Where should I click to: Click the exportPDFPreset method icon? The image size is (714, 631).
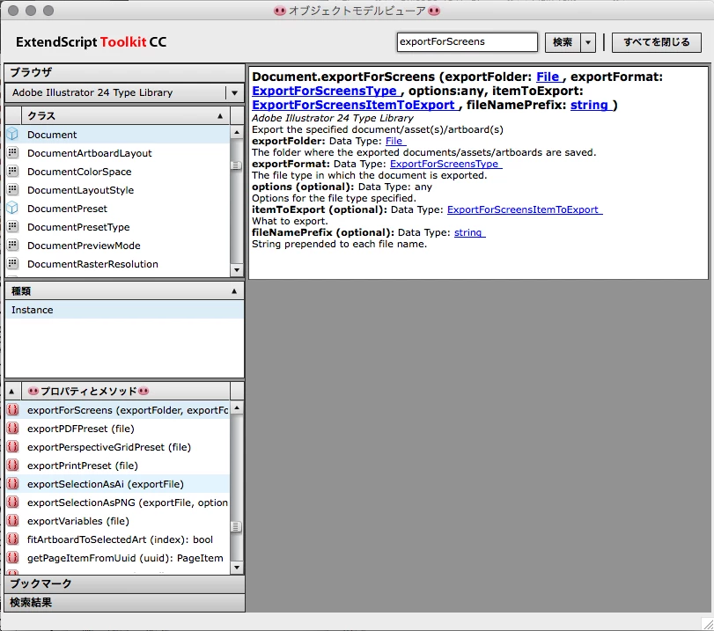click(12, 429)
